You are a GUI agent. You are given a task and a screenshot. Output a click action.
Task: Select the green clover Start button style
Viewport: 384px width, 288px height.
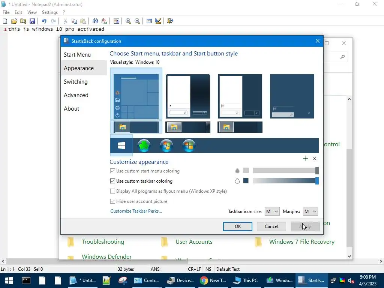tap(144, 145)
